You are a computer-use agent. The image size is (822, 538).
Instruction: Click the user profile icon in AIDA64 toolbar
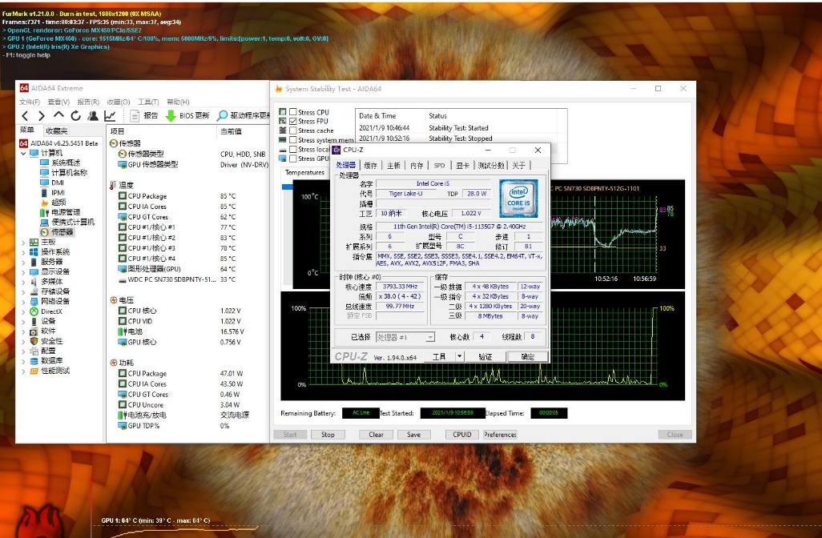[x=93, y=116]
